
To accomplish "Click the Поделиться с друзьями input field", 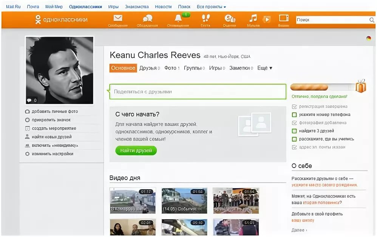I will [198, 91].
